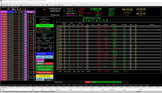Toggle the pink select box for CADCHF

[1, 27]
